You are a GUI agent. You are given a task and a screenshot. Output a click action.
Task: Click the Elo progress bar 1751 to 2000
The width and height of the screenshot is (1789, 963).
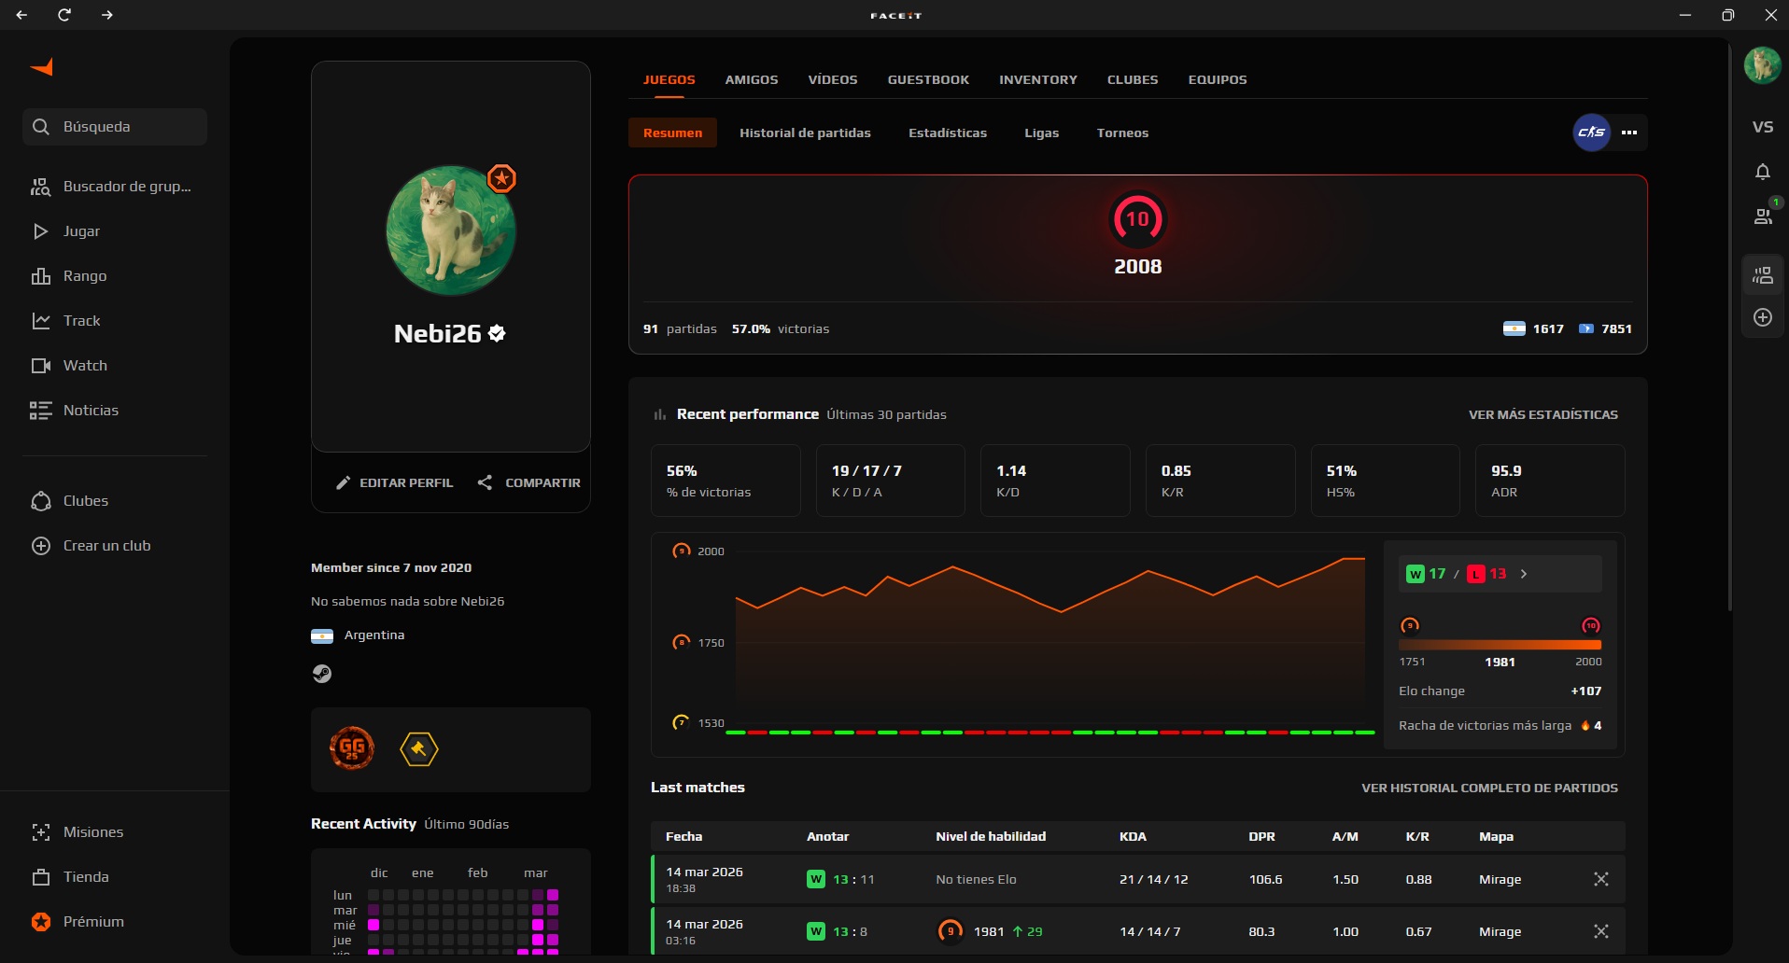pyautogui.click(x=1500, y=645)
